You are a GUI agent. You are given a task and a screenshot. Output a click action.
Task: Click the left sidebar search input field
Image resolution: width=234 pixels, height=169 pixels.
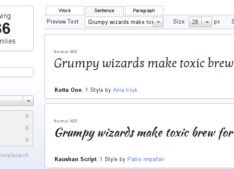point(17,72)
